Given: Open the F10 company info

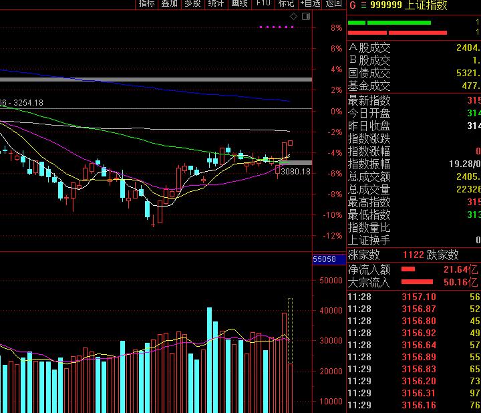Looking at the screenshot, I should [263, 3].
